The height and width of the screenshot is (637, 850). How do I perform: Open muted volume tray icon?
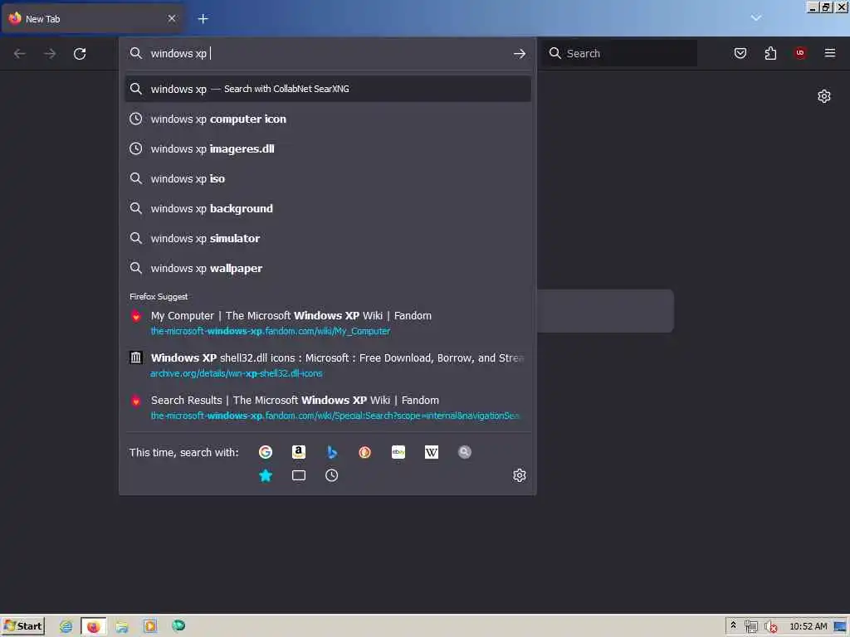pyautogui.click(x=770, y=627)
